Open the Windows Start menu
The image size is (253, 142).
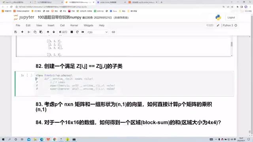coord(3,139)
